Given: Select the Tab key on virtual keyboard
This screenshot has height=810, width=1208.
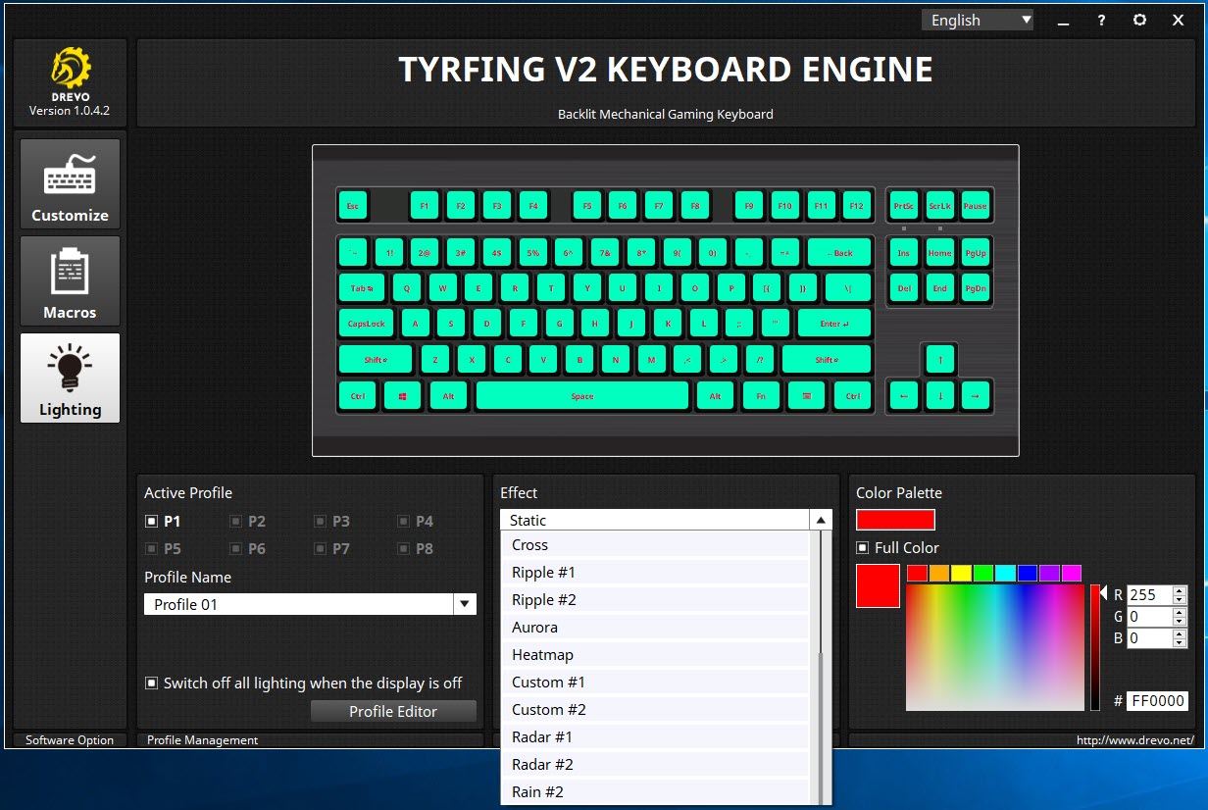Looking at the screenshot, I should (x=362, y=288).
